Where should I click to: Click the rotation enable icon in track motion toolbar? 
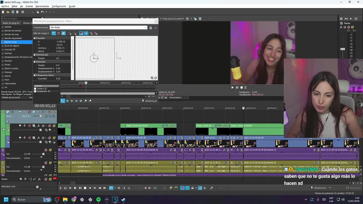point(54,33)
